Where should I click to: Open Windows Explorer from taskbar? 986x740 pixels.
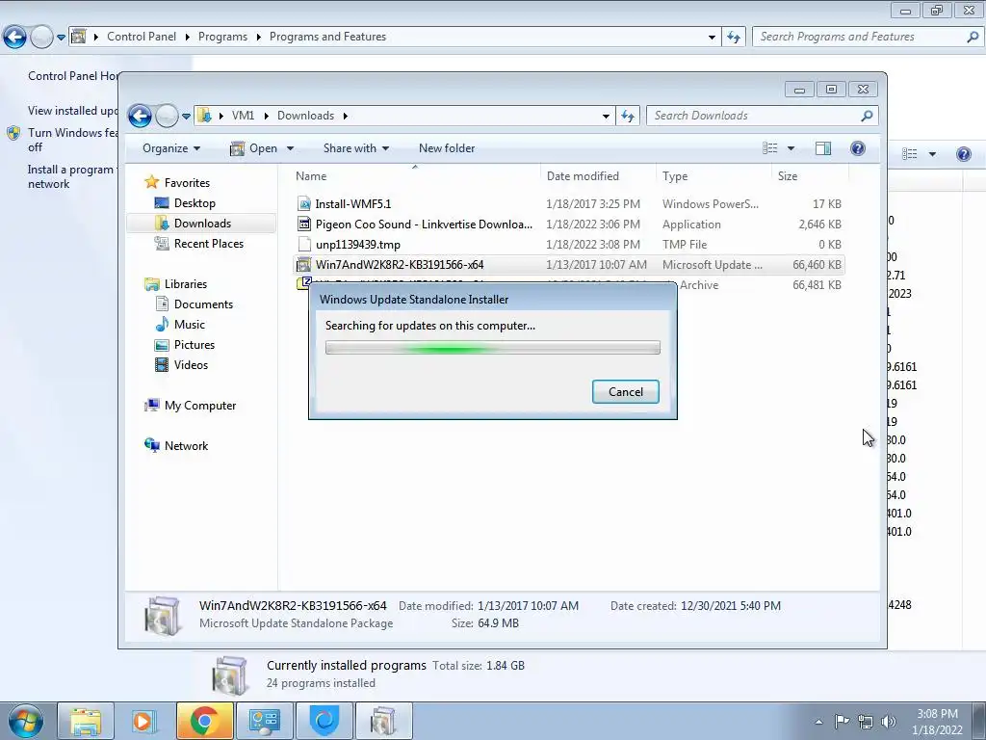86,721
